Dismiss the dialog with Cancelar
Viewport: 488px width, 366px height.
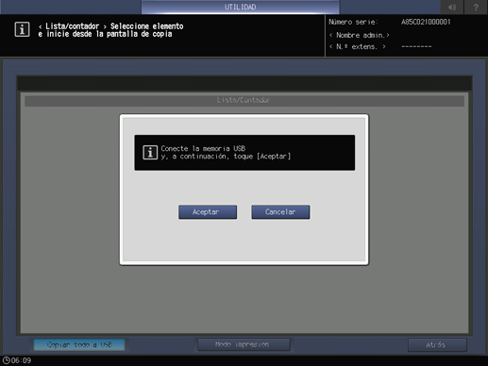280,212
